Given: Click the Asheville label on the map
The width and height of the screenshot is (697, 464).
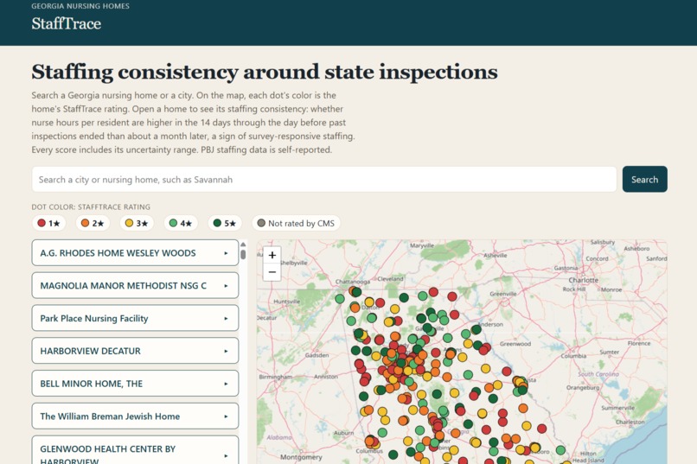Looking at the screenshot, I should coord(496,255).
